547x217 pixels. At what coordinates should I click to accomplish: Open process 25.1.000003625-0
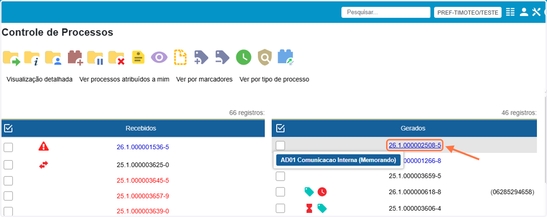(143, 164)
